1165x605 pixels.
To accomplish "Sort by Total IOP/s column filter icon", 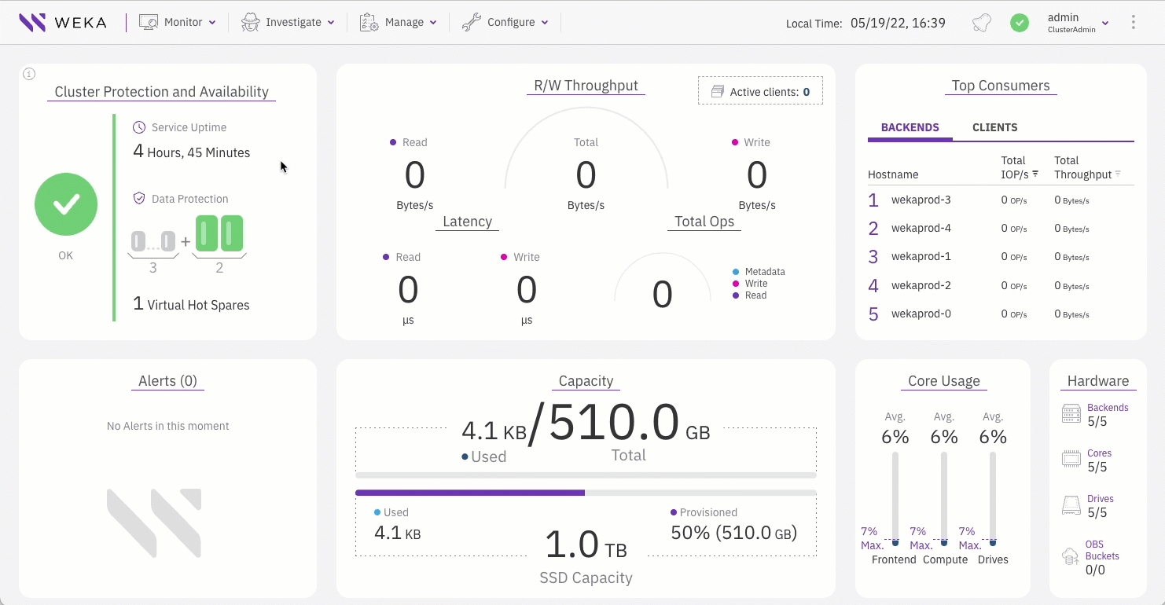I will (1035, 174).
